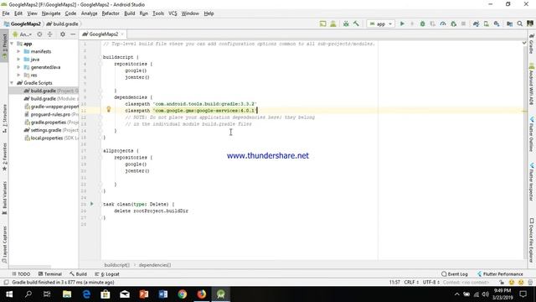Viewport: 536px width, 302px height.
Task: Click the green bug icon beside hammer
Action: click(346, 23)
